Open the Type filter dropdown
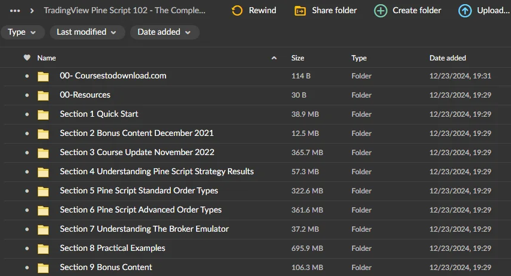511x276 pixels. coord(22,32)
